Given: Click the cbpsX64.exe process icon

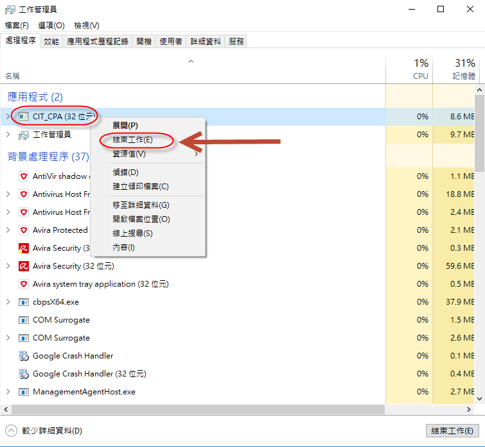Looking at the screenshot, I should [x=24, y=302].
